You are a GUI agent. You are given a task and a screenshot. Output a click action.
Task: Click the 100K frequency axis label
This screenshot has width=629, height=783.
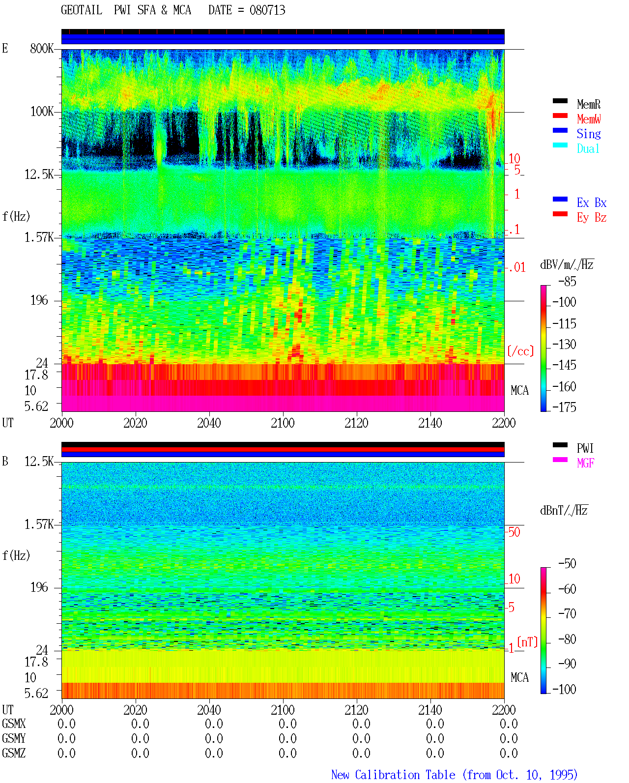coord(42,112)
